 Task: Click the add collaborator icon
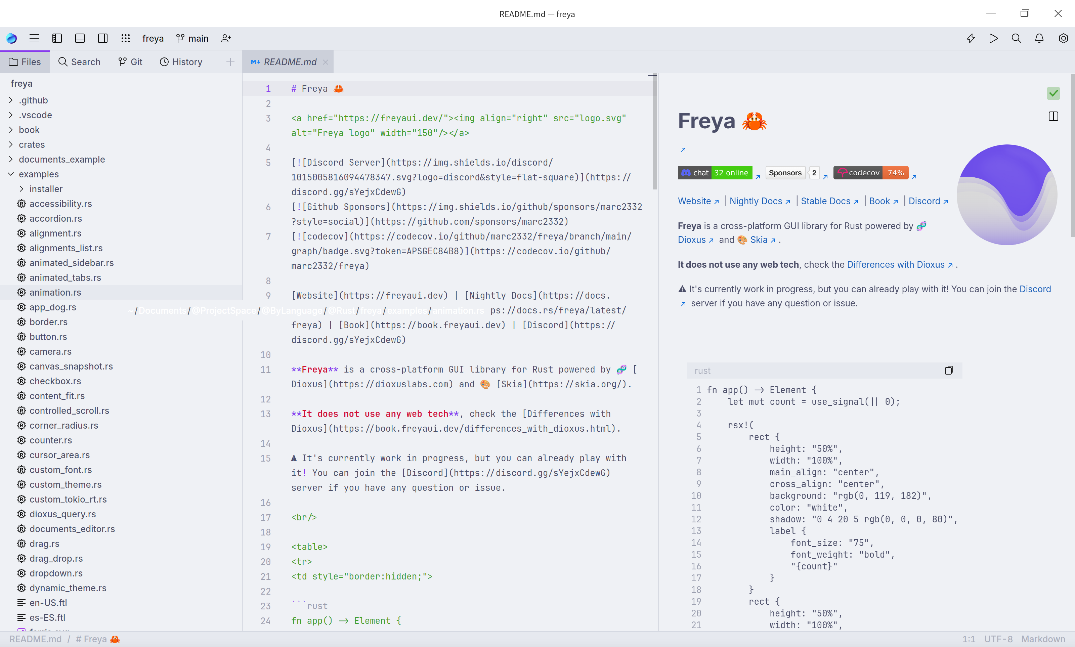pyautogui.click(x=226, y=38)
